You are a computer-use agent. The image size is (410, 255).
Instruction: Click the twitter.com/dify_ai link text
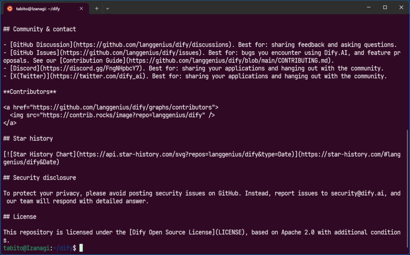pos(98,76)
